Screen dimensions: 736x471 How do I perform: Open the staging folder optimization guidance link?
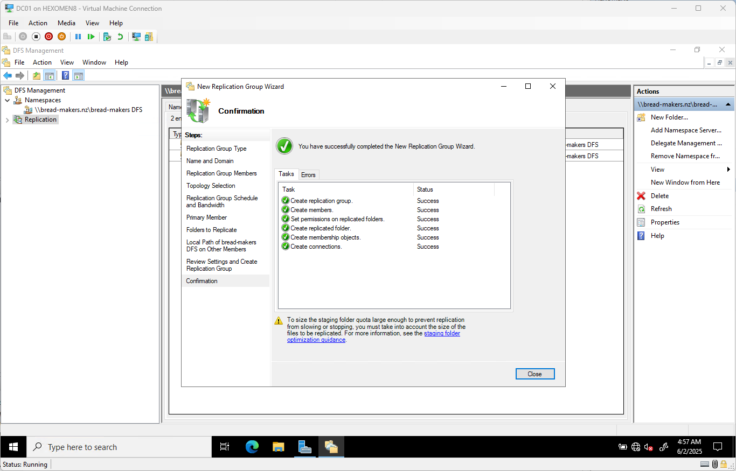click(442, 333)
